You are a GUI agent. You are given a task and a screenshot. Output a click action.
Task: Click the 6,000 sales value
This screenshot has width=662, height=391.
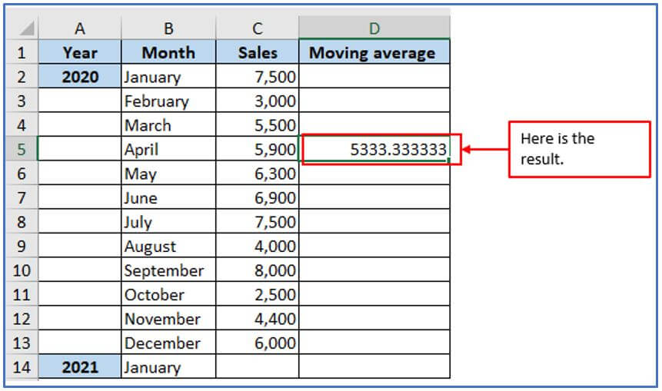point(257,342)
